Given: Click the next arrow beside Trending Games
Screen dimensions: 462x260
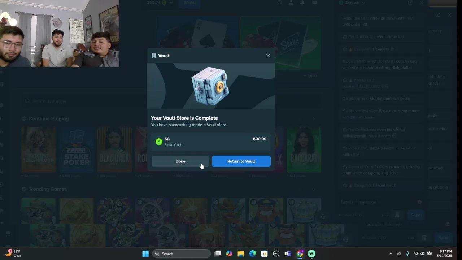Looking at the screenshot, I should (x=314, y=189).
